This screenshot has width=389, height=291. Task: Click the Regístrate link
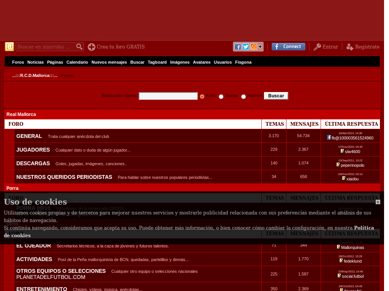(367, 47)
